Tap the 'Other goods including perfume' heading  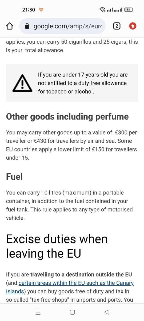pyautogui.click(x=67, y=117)
